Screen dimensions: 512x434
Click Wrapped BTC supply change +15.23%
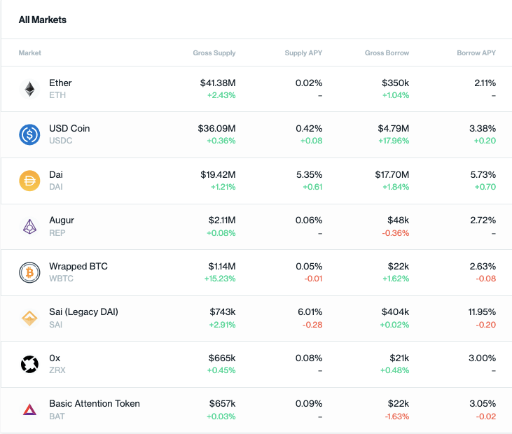(220, 279)
